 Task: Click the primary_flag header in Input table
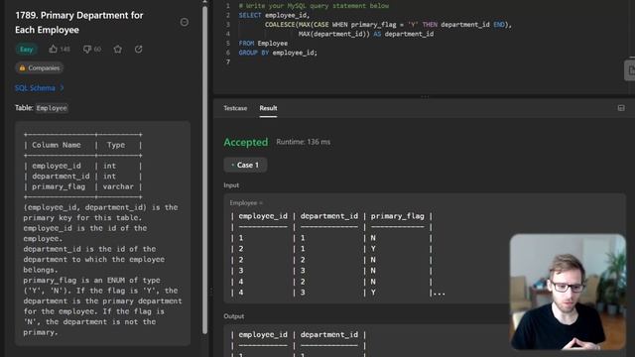point(397,216)
